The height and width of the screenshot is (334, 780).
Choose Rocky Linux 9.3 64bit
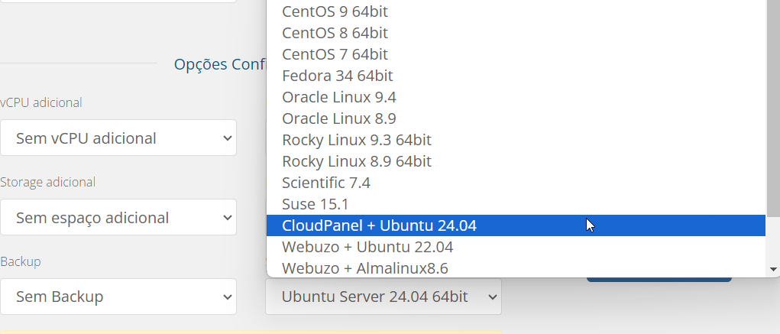pos(516,140)
